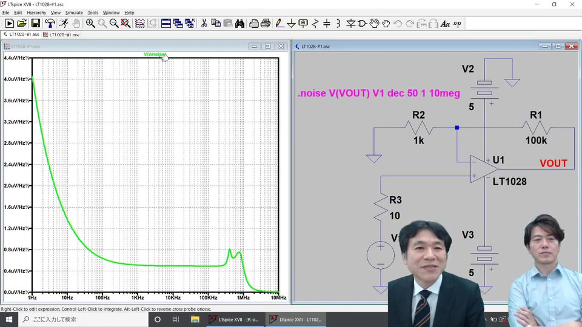Viewport: 582px width, 327px height.
Task: Place an Inductor component
Action: click(x=338, y=24)
